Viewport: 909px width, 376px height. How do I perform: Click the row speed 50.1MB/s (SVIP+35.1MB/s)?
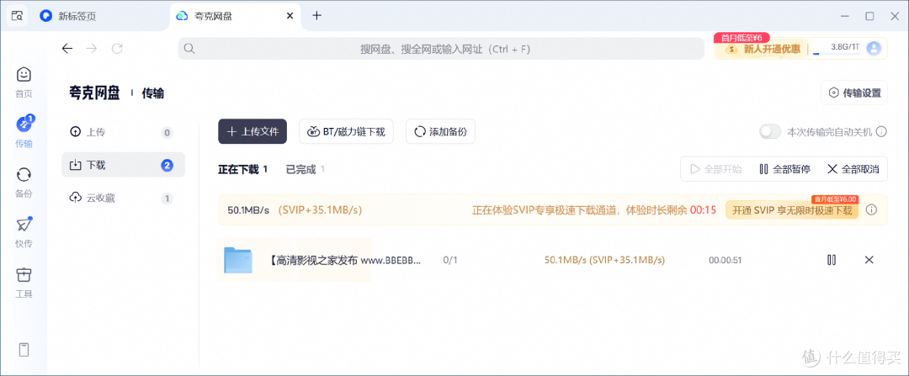point(604,260)
